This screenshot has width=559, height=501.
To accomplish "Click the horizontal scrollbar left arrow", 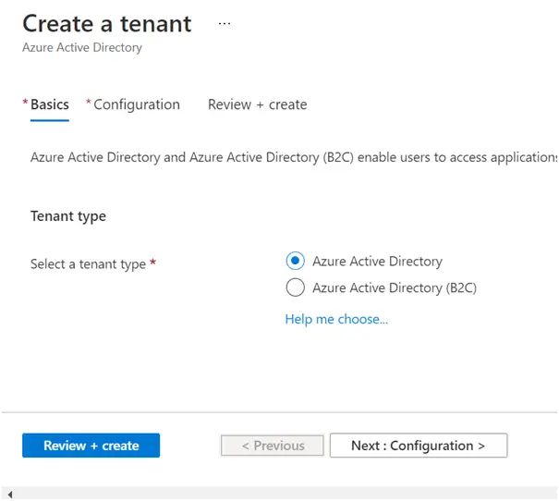I will tap(10, 495).
